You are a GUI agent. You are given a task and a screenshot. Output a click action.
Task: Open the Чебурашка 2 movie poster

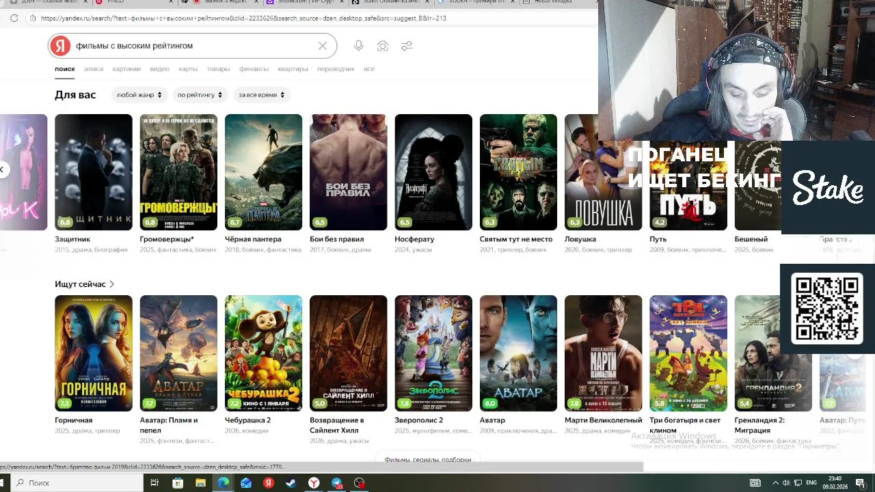click(263, 353)
